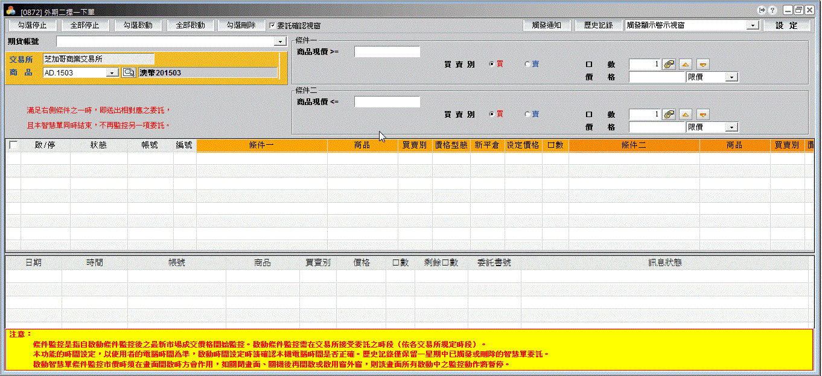This screenshot has height=376, width=822.
Task: Select the 賣 radio button in 條件二
Action: (x=527, y=114)
